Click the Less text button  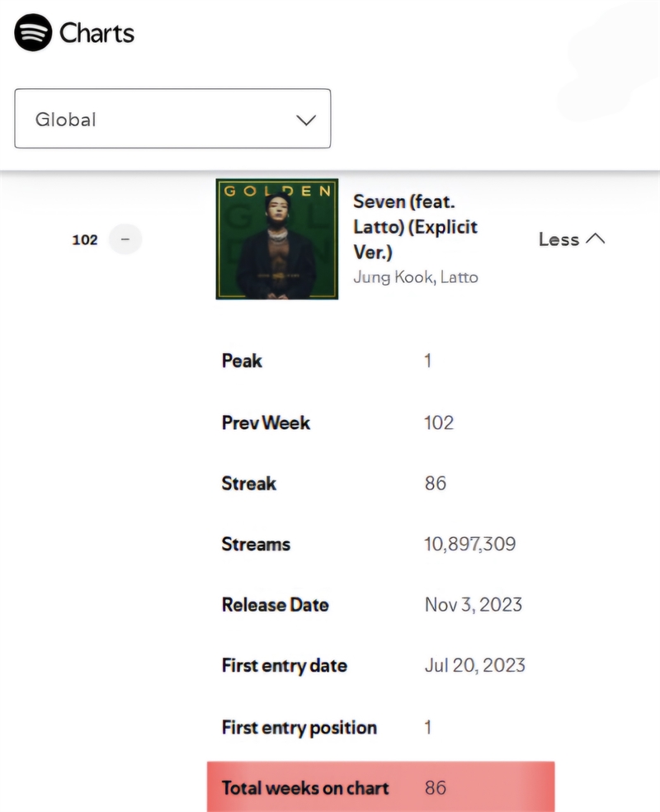[559, 239]
